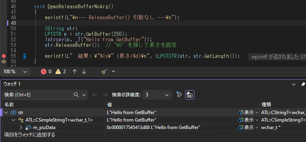Open the visualizer dropdown chevron in m_pszData row
Viewport: 306px width, 142px height.
point(257,127)
